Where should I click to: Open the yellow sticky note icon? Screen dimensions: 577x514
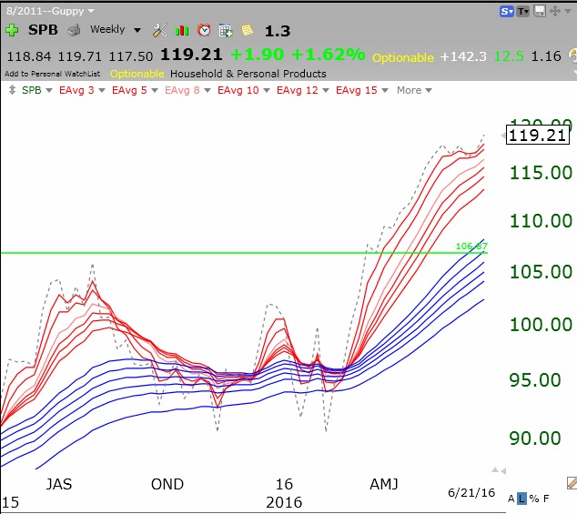coord(248,30)
